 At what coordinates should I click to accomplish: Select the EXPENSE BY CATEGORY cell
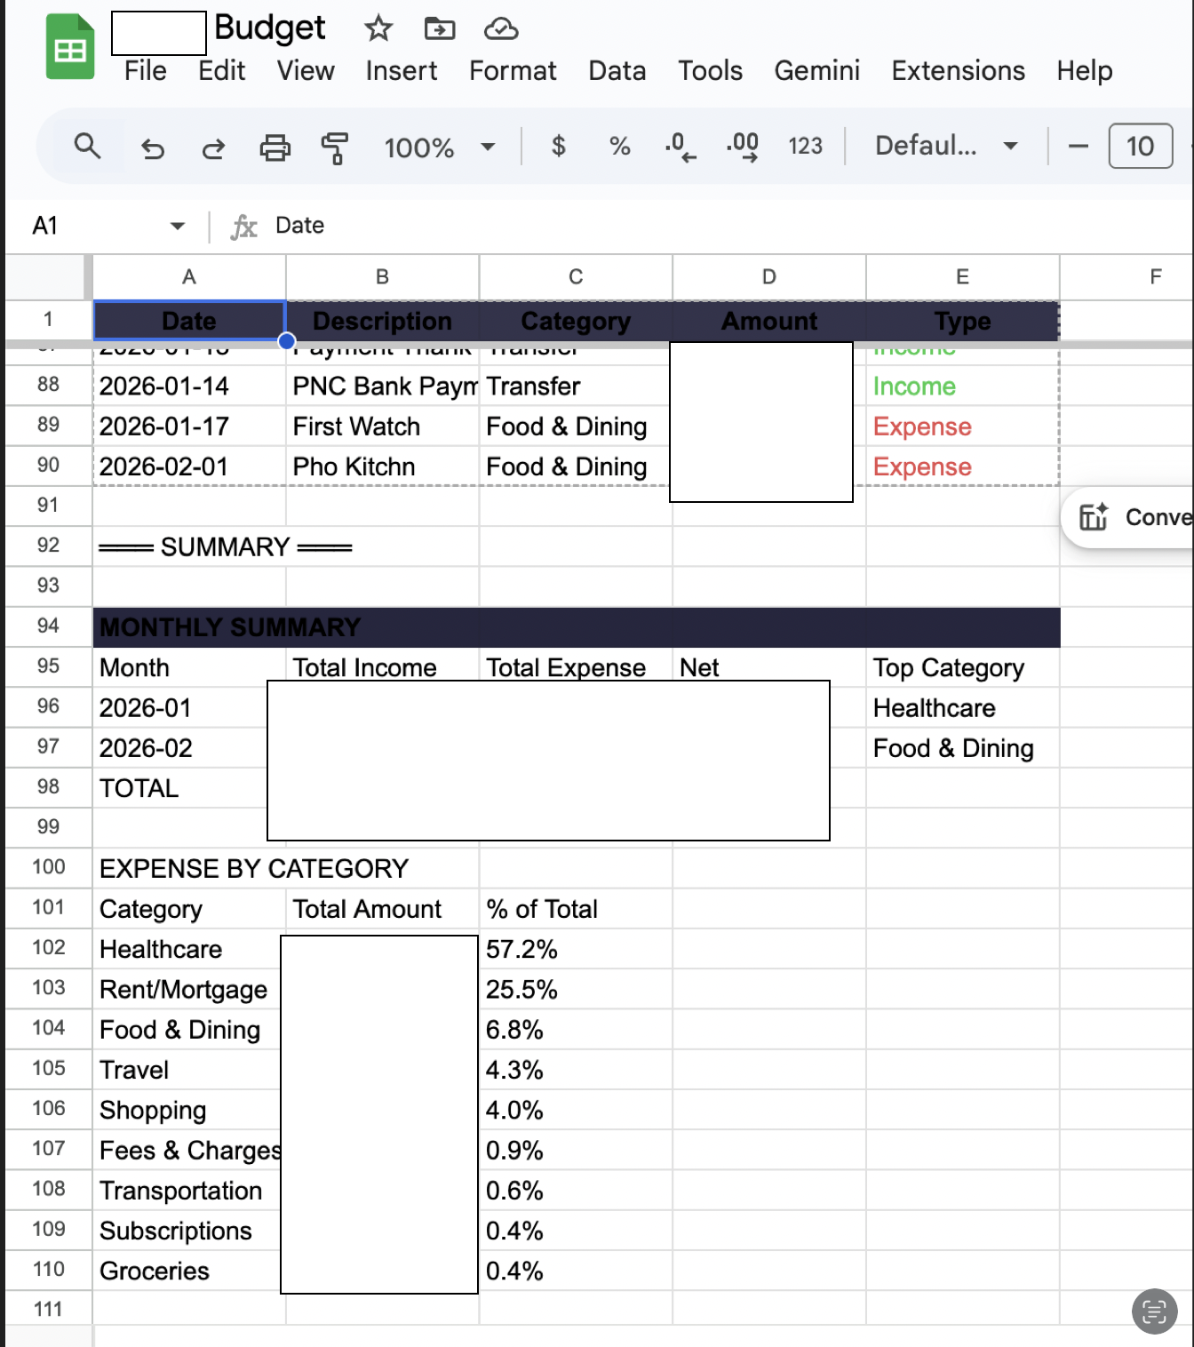[x=254, y=868]
